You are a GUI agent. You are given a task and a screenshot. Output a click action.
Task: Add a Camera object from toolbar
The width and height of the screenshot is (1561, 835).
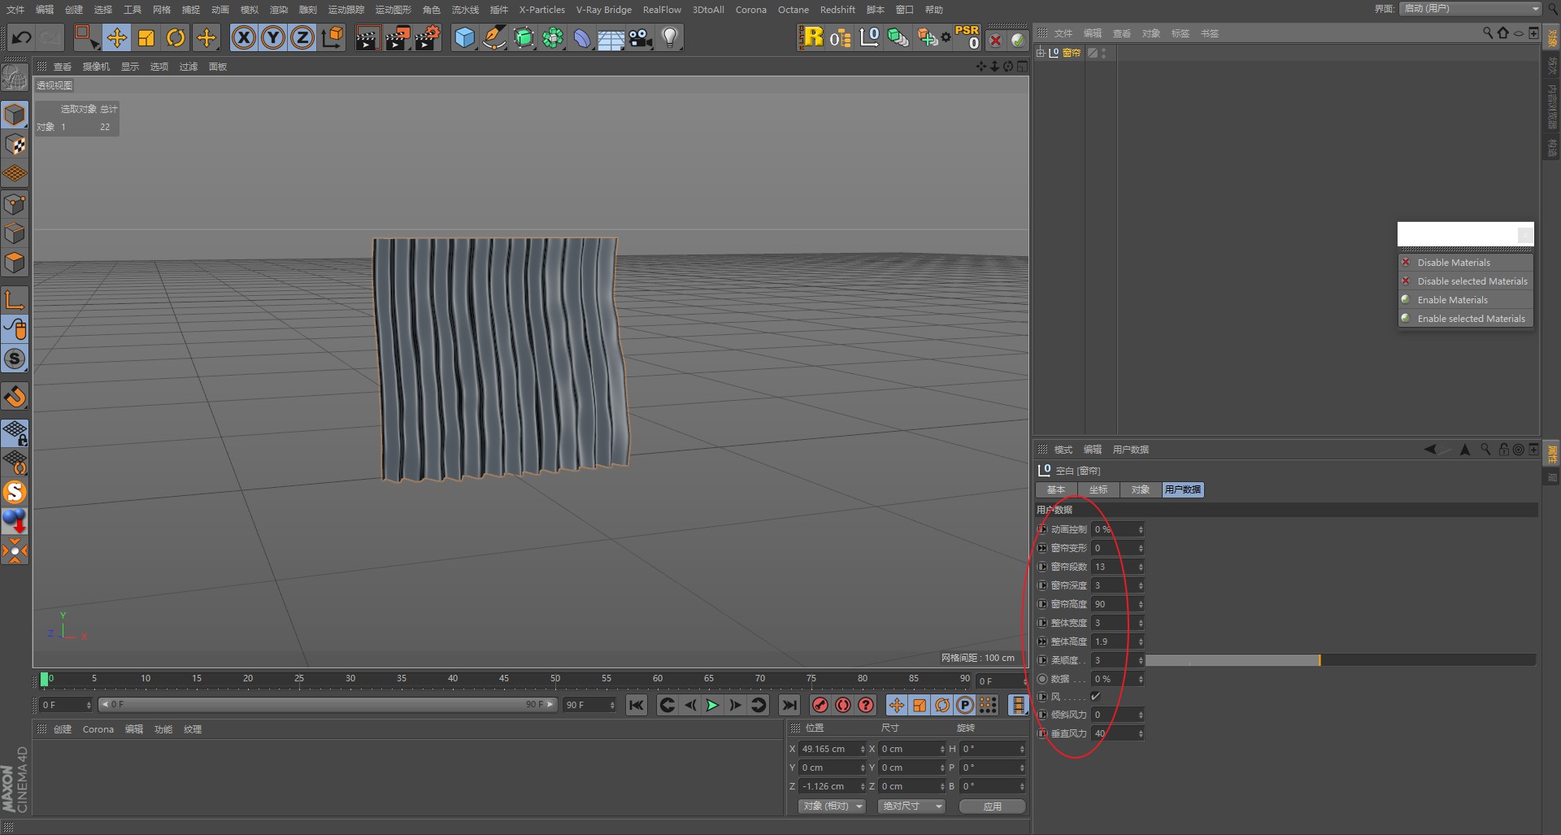tap(641, 38)
